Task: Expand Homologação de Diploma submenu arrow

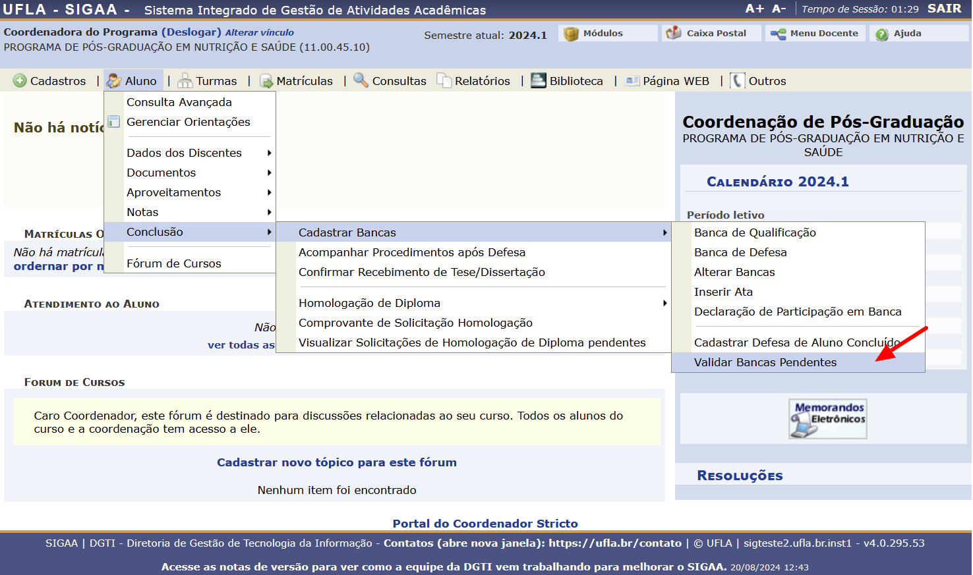Action: 664,303
